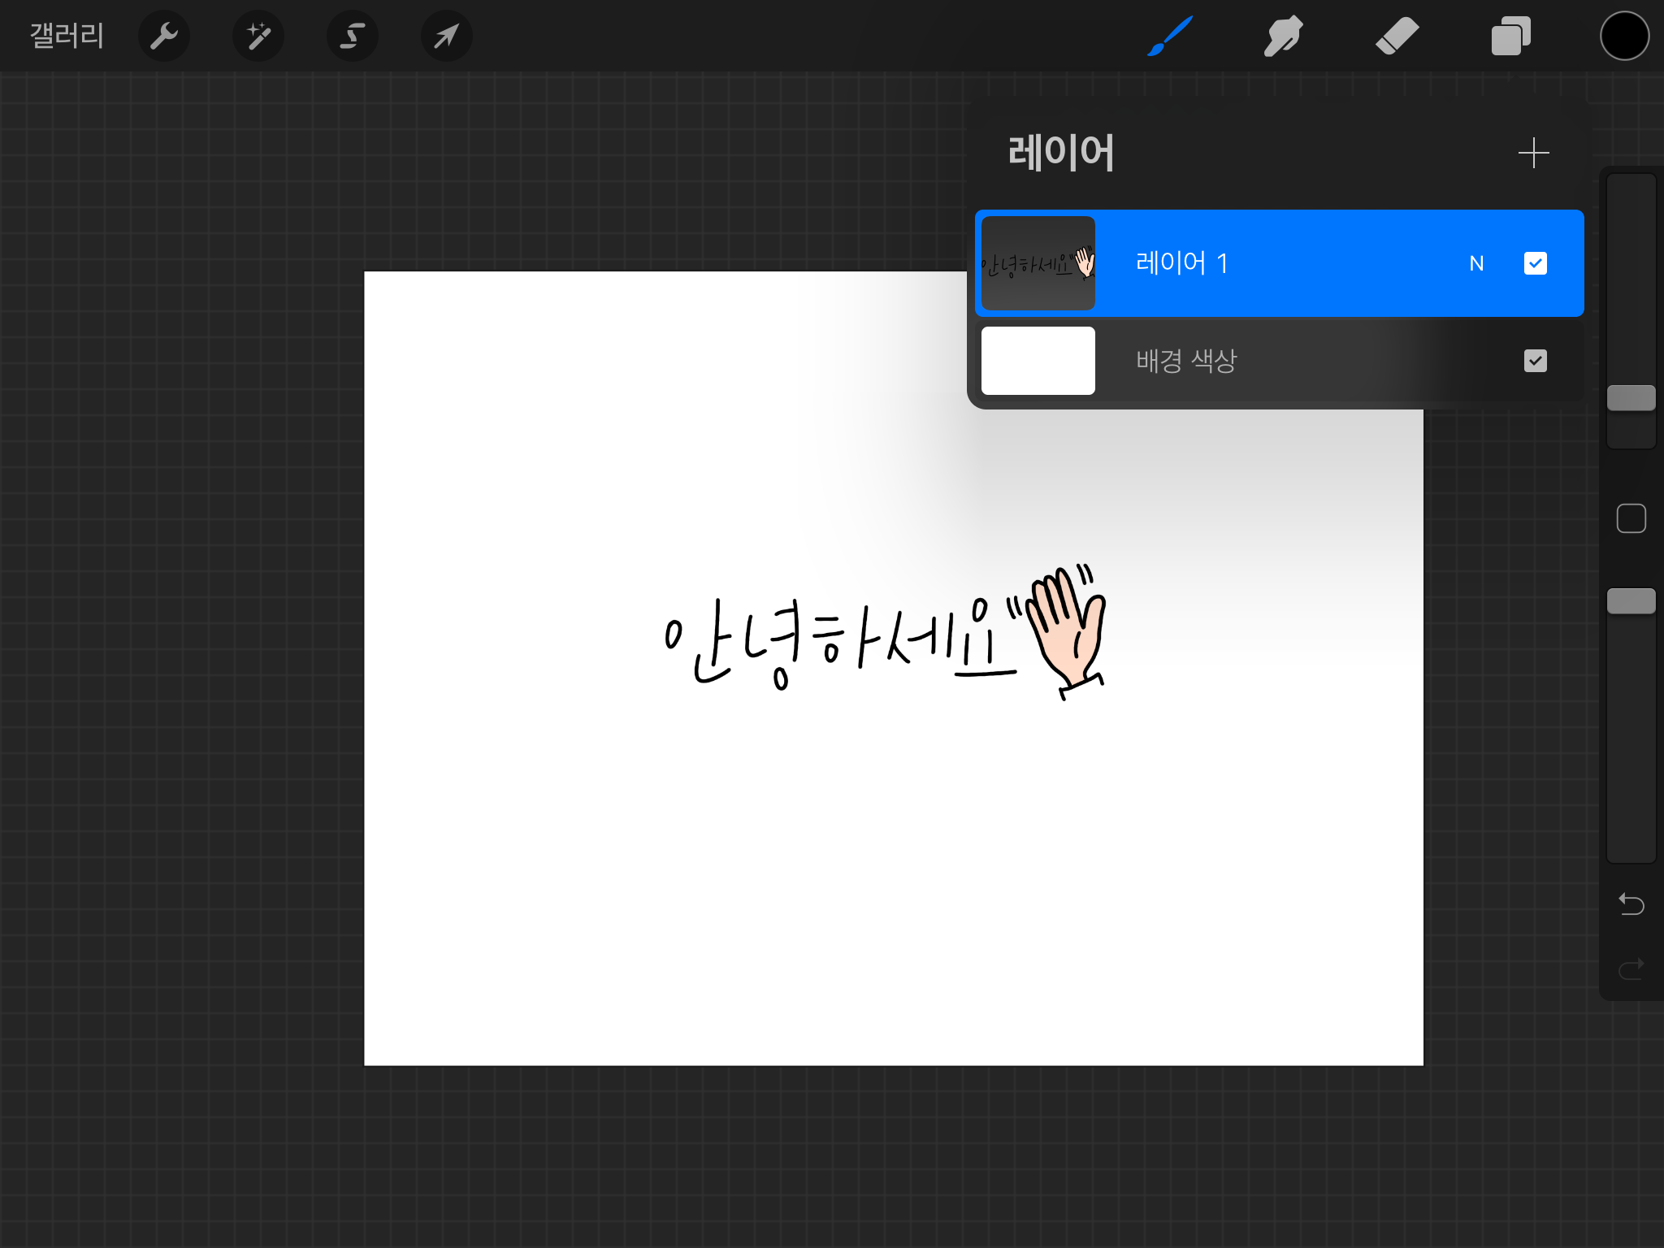Open the Actions wrench menu
Viewport: 1664px width, 1248px height.
(164, 36)
